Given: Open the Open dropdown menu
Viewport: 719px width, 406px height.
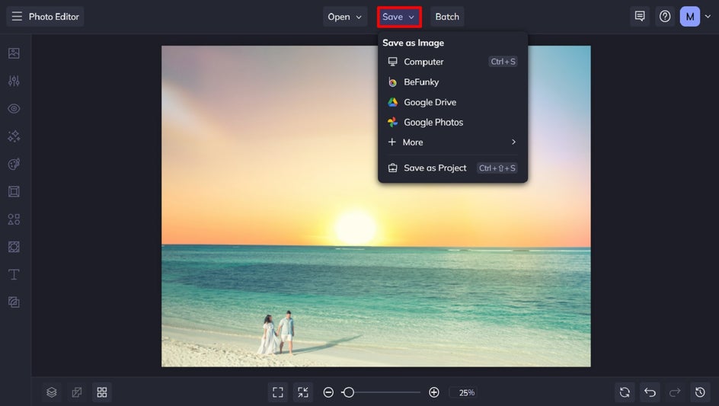Looking at the screenshot, I should pyautogui.click(x=345, y=17).
